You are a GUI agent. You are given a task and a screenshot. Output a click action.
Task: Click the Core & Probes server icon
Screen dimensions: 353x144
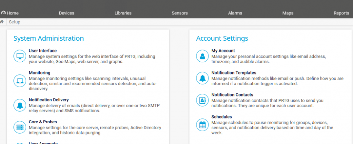pos(20,127)
